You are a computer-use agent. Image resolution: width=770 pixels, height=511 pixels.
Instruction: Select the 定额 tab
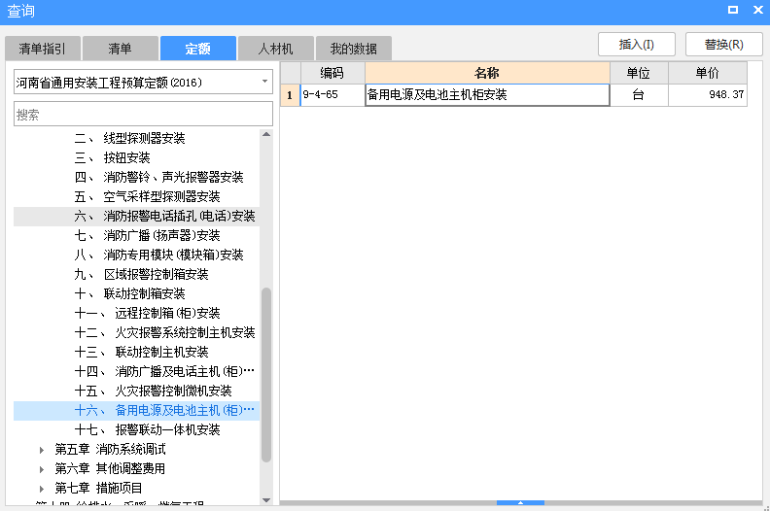[198, 49]
